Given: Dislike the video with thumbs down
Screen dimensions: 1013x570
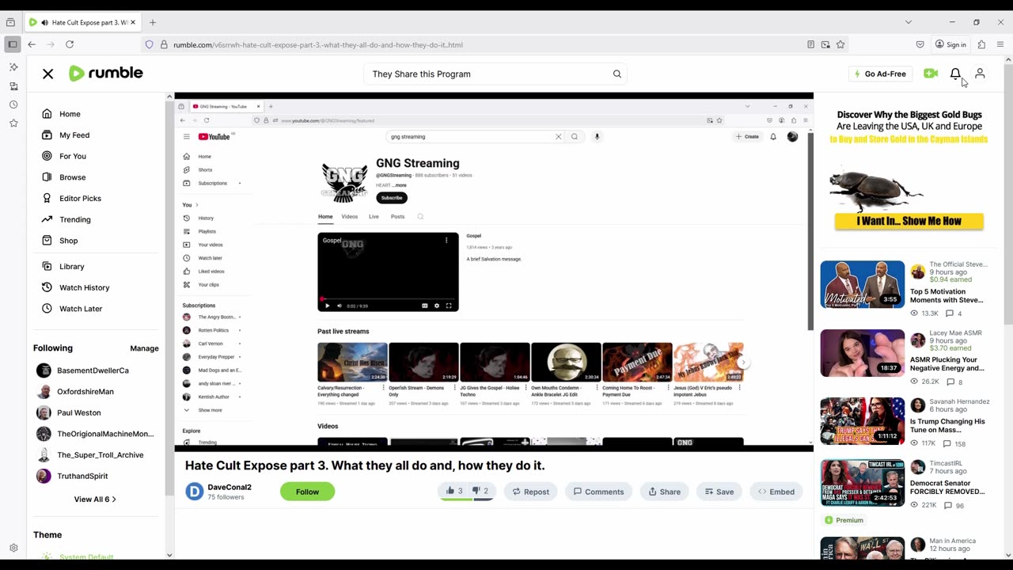Looking at the screenshot, I should (x=480, y=492).
